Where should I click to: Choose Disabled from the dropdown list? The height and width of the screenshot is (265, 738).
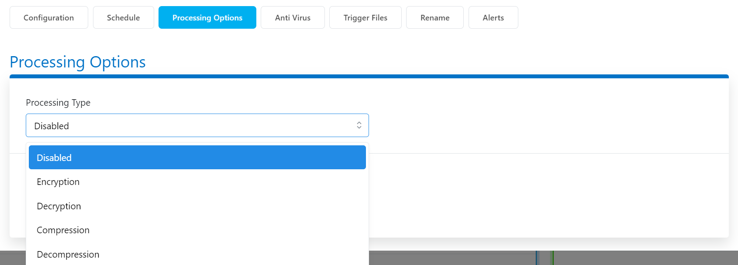(197, 158)
